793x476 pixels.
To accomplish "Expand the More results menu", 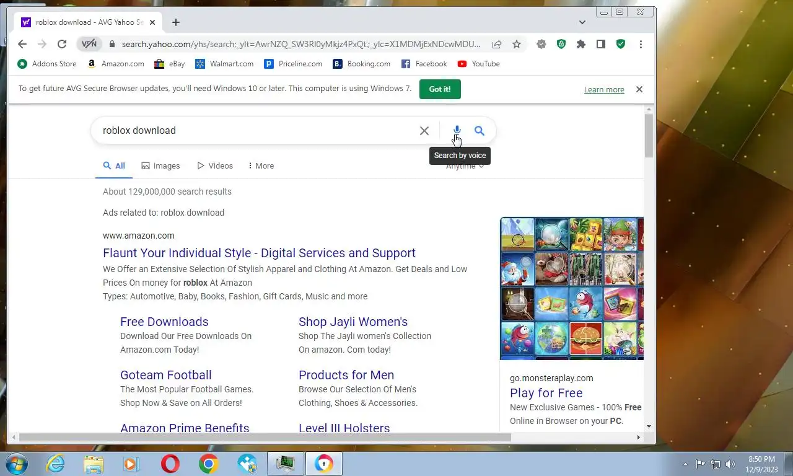I will coord(261,165).
